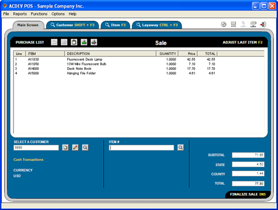The image size is (278, 210).
Task: Click the Sale heading text
Action: 161,43
